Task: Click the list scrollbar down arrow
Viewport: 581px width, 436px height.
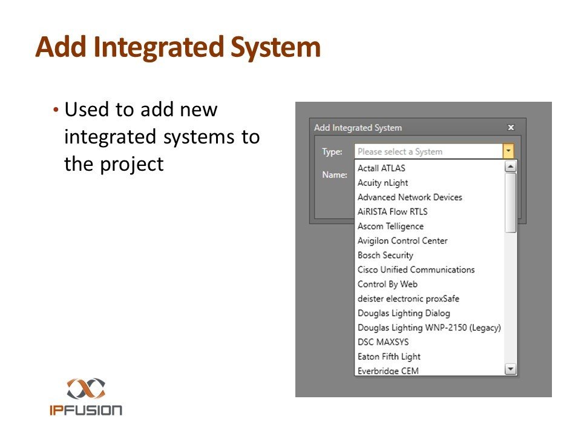Action: [511, 369]
